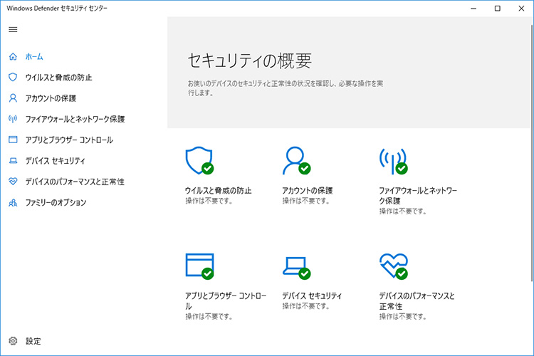Image resolution: width=534 pixels, height=356 pixels.
Task: Click the vertical scrollbar on right edge
Action: click(x=532, y=152)
